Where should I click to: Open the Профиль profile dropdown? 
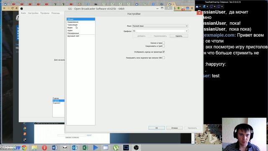pos(160,31)
